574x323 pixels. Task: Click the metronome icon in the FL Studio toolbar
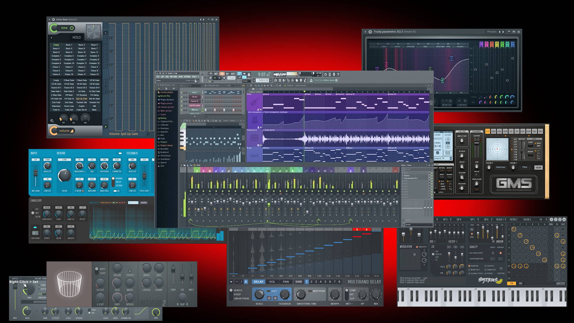(x=210, y=74)
